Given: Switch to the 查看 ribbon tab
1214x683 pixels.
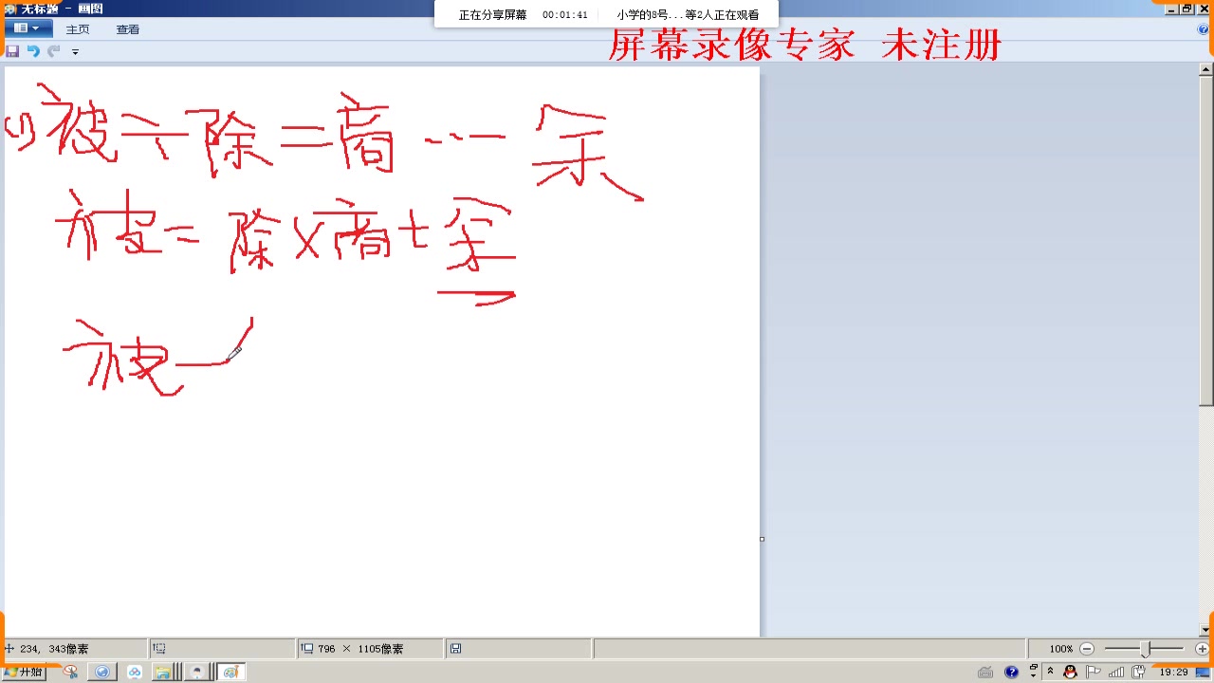Looking at the screenshot, I should point(127,29).
